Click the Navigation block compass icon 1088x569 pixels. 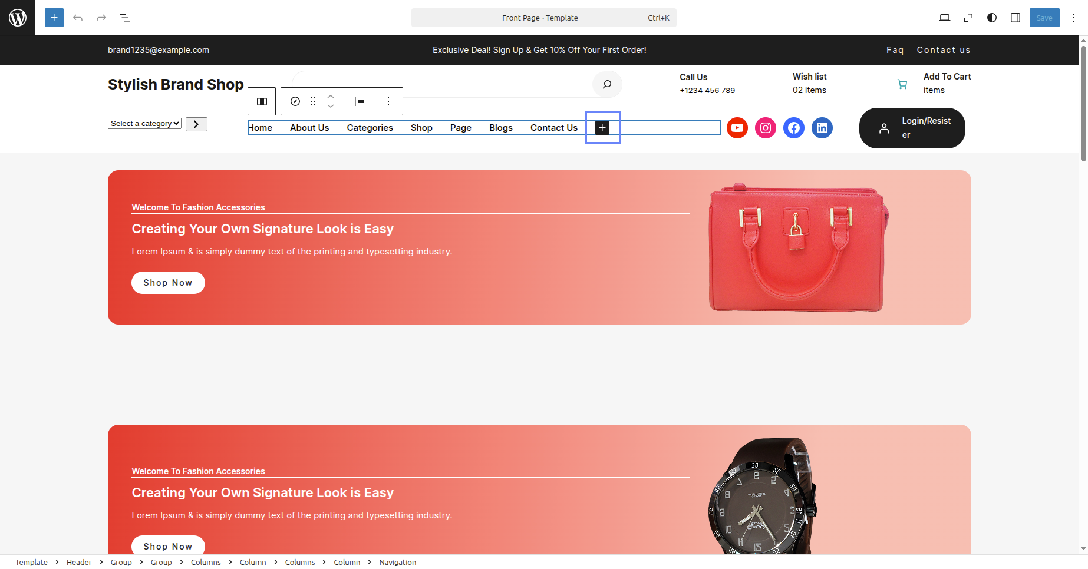295,101
